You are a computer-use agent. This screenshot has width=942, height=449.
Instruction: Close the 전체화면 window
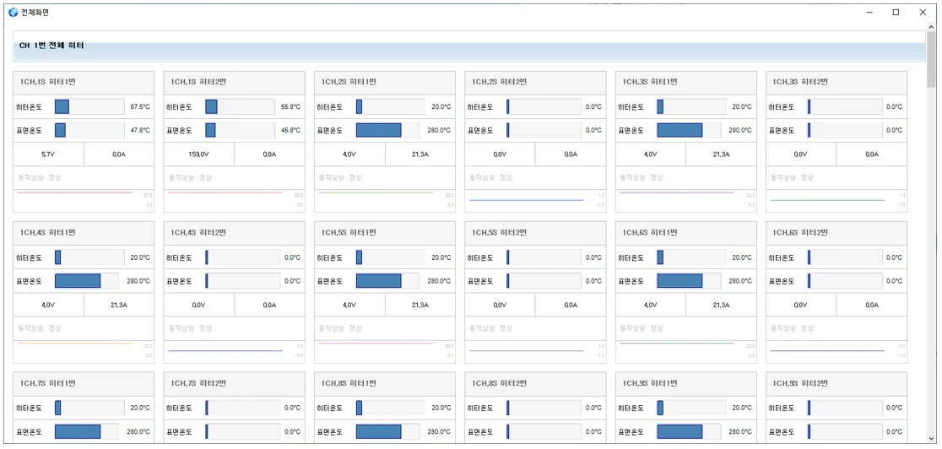pos(923,12)
